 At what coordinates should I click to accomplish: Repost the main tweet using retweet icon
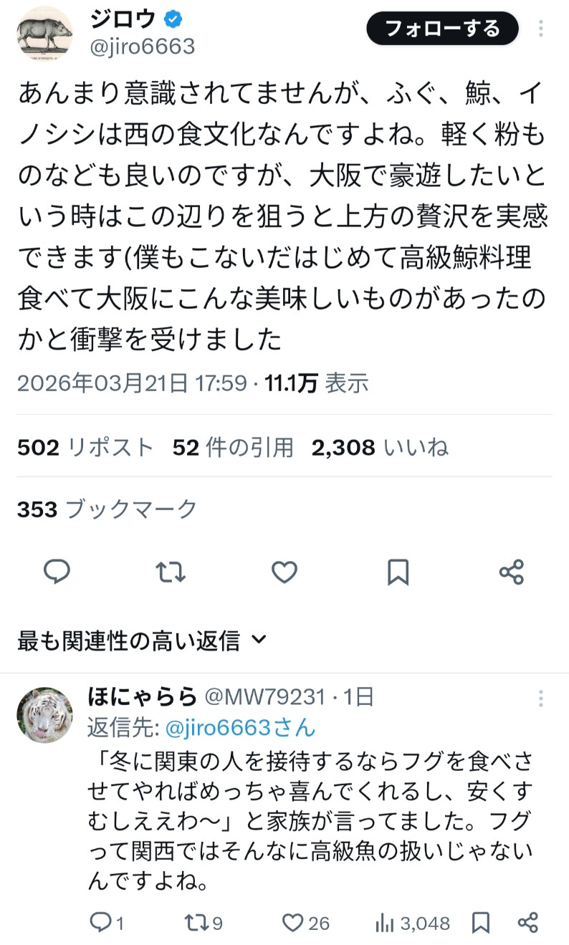click(171, 572)
